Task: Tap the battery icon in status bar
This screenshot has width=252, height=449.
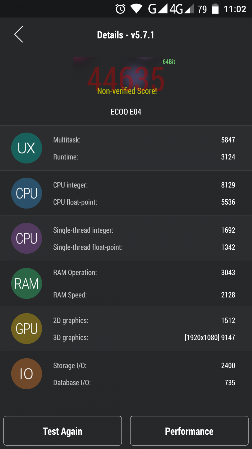Action: pos(215,9)
